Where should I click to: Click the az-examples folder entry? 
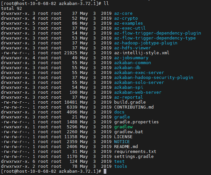click(128, 23)
